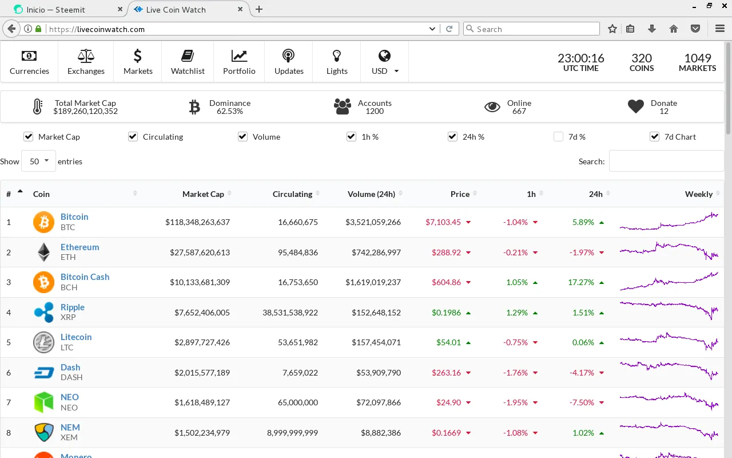Click the Bitcoin Dominance icon
Screen dimensions: 732x458
(194, 106)
